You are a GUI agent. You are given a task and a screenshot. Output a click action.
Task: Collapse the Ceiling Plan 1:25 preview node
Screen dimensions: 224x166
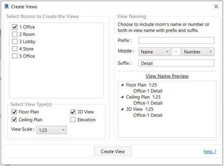click(122, 97)
